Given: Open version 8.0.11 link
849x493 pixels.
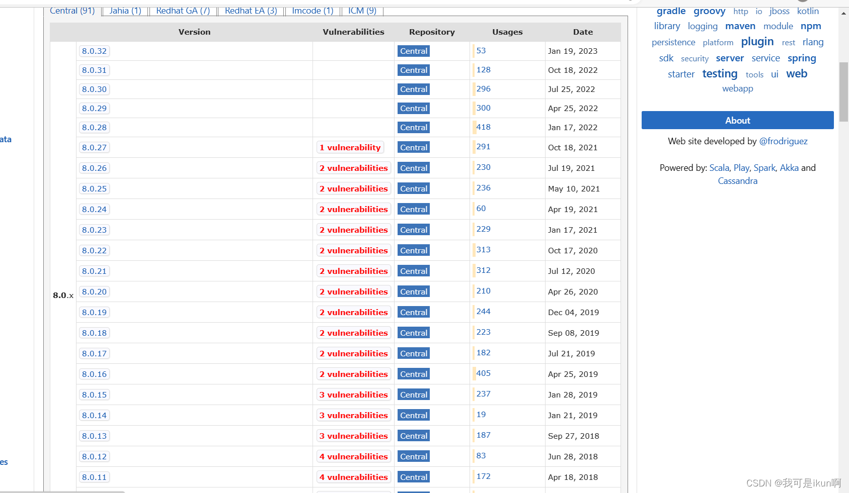Looking at the screenshot, I should (x=94, y=477).
